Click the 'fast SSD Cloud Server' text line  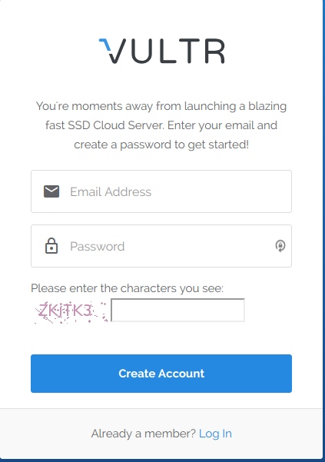click(x=161, y=125)
